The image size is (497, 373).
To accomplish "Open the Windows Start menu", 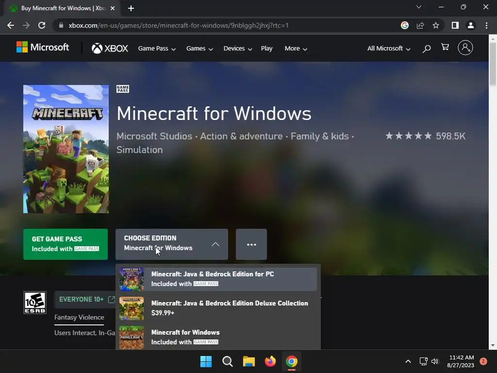I will [x=206, y=361].
